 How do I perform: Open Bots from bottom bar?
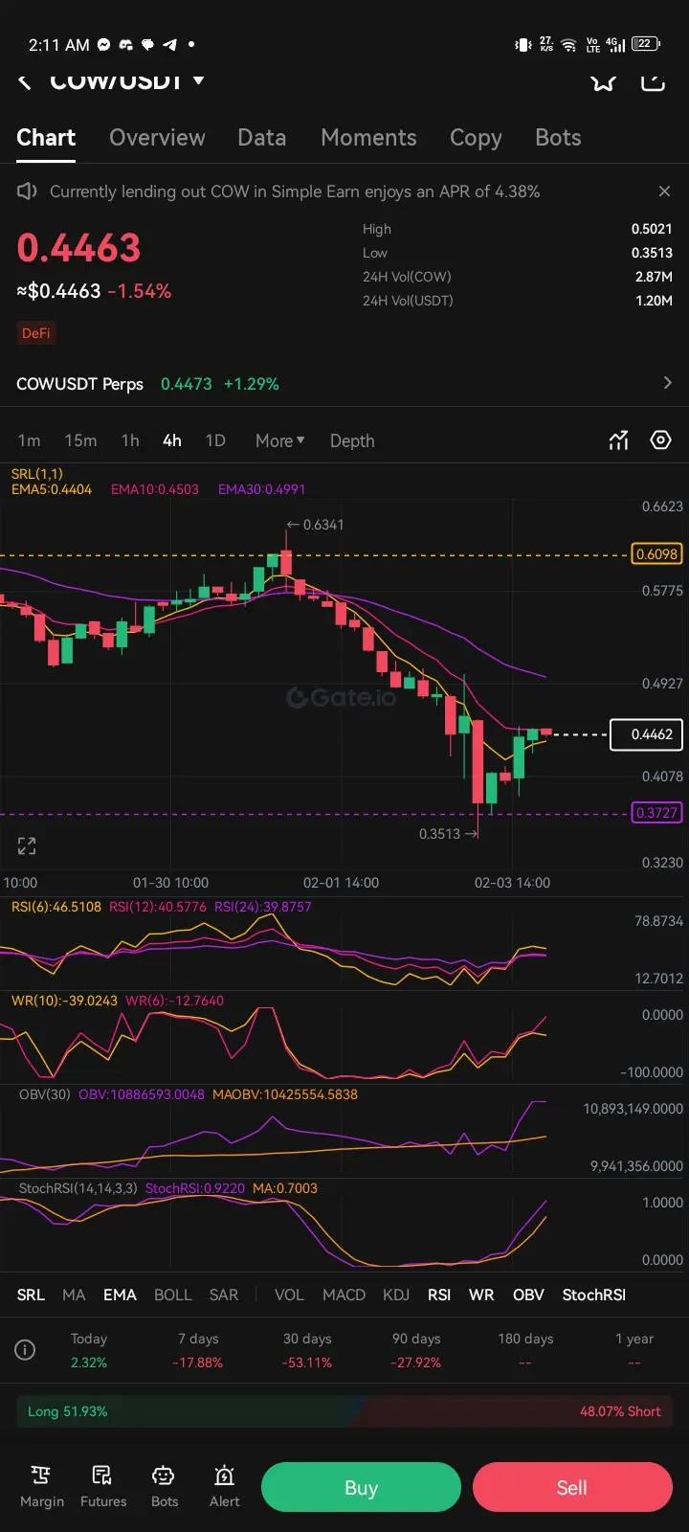tap(165, 1487)
